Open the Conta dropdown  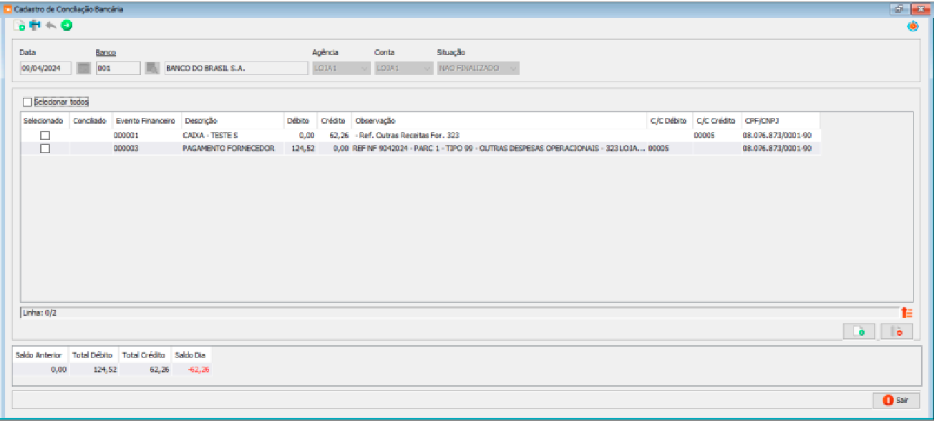(x=404, y=69)
